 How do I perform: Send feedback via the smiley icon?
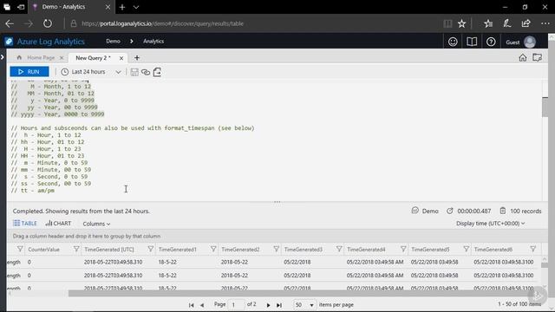453,42
